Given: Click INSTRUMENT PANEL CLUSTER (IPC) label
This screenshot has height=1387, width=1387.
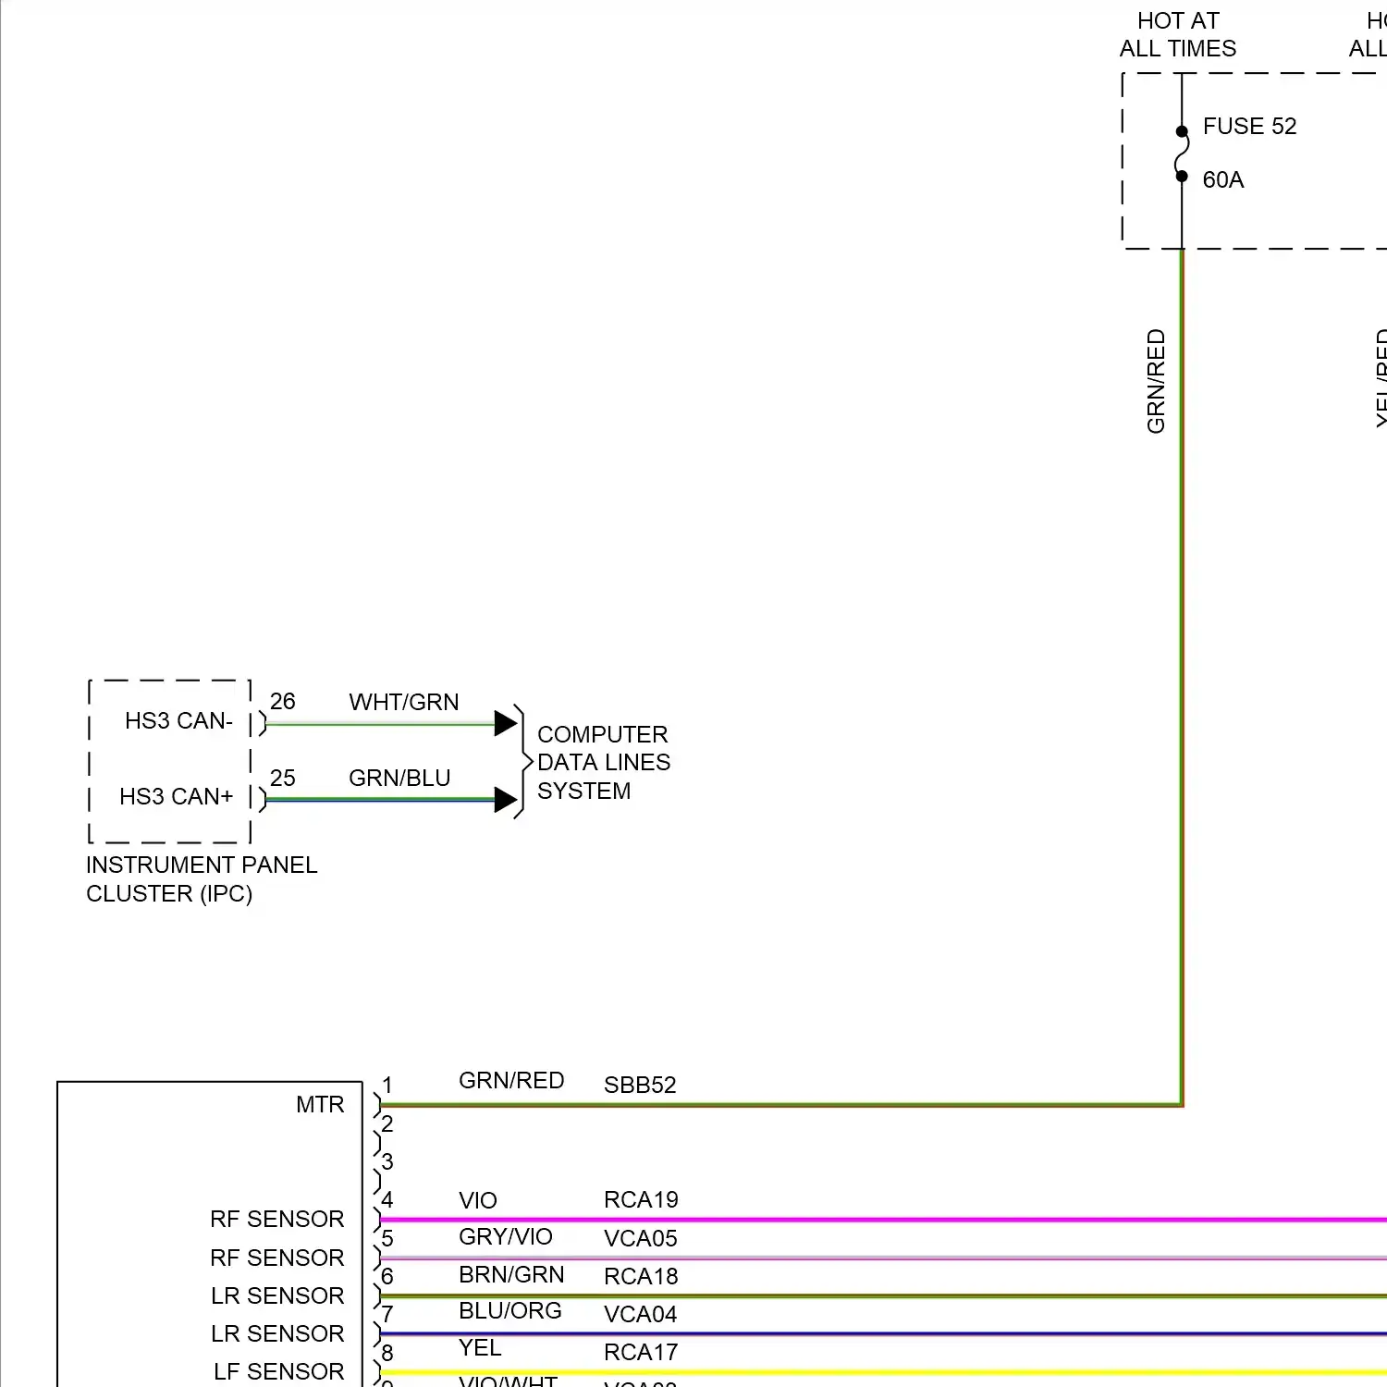Looking at the screenshot, I should click(202, 878).
